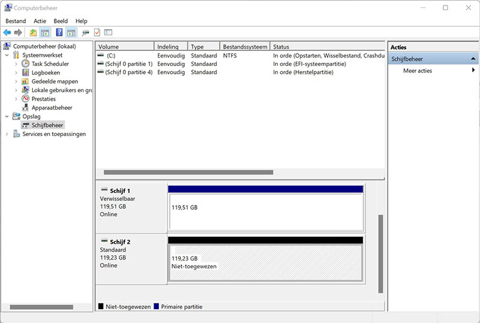Click the Up one level folder icon

tap(33, 32)
